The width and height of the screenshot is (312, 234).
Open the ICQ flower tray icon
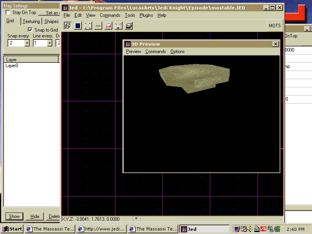coord(277,229)
